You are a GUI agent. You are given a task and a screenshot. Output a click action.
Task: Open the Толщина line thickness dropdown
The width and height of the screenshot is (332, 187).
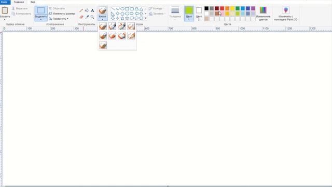tap(175, 14)
